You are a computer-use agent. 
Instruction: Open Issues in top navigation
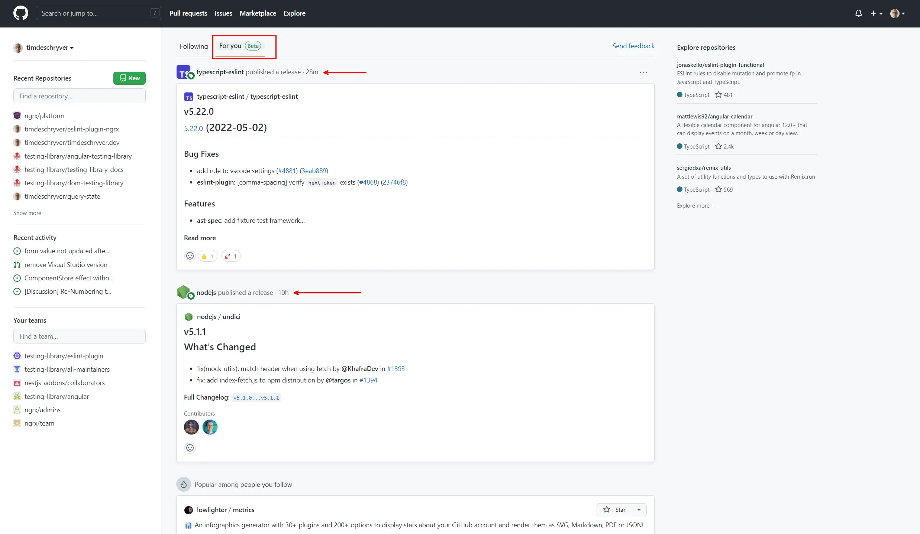click(223, 13)
